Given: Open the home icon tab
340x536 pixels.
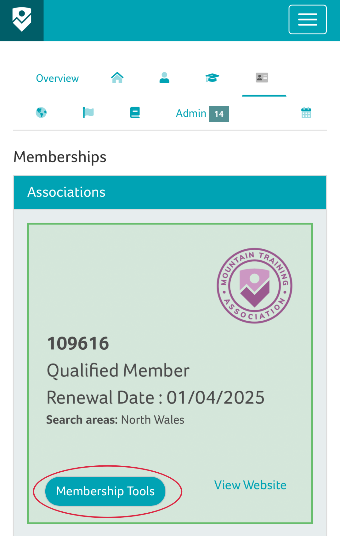Looking at the screenshot, I should 117,78.
